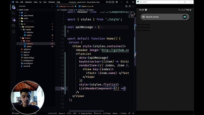Open the Help menu
This screenshot has height=115, width=204.
click(x=58, y=2)
